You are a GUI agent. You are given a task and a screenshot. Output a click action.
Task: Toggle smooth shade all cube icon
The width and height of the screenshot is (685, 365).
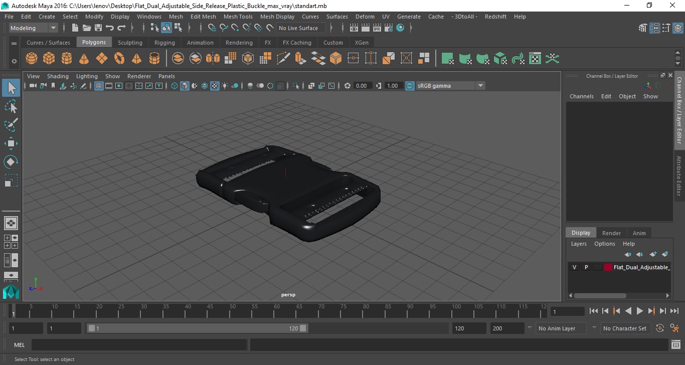click(x=185, y=86)
